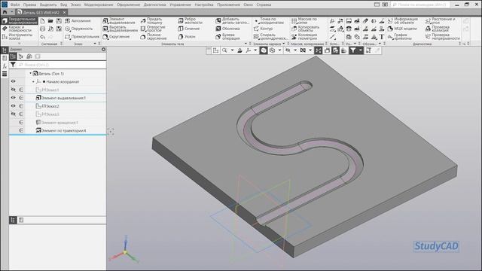Screen dimensions: 482x271
Task: Toggle the tree filter funnel icon
Action: [x=13, y=65]
